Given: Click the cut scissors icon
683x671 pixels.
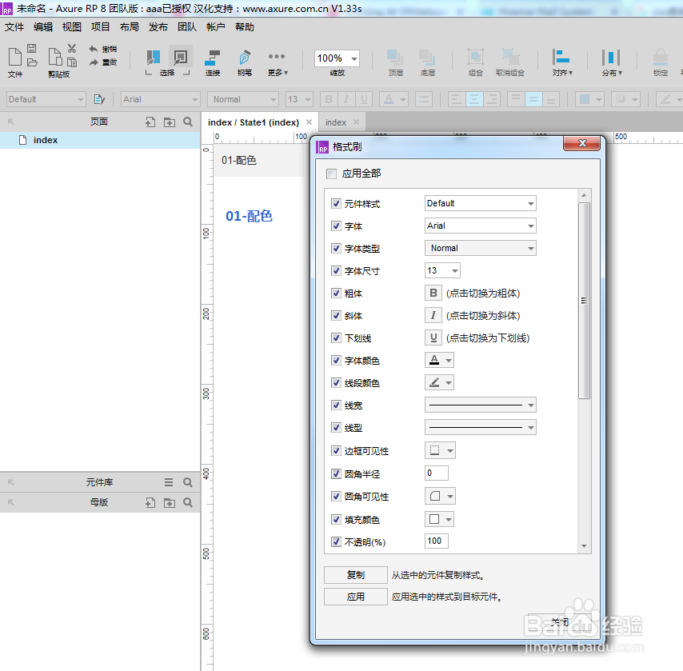Looking at the screenshot, I should coord(72,48).
